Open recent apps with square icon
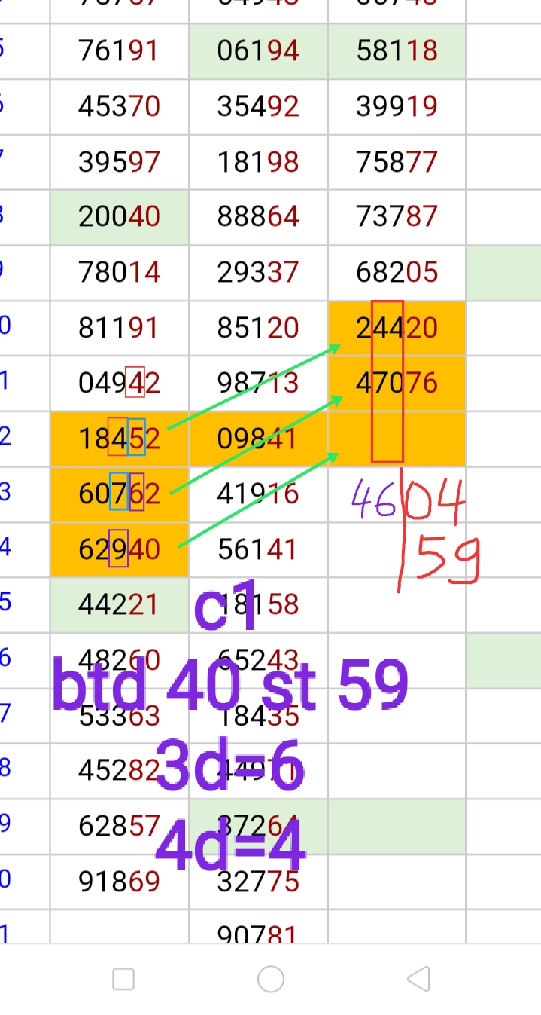Viewport: 541px width, 1015px height. point(123,979)
